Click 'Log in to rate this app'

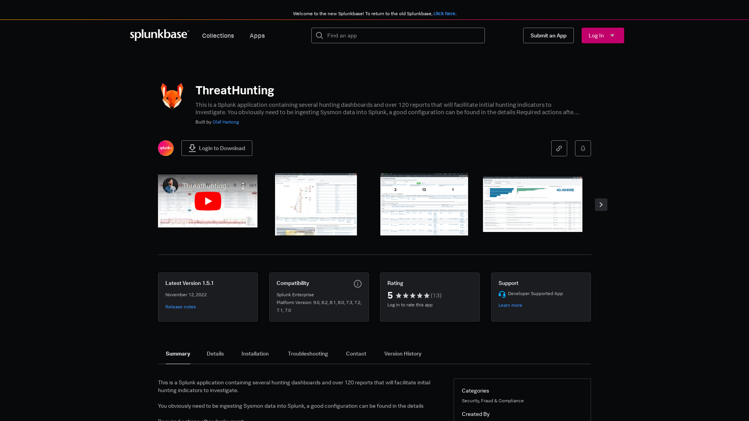tap(410, 305)
